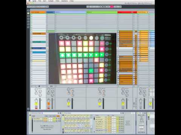Select the orange first track header
This screenshot has height=135, width=181.
[x=38, y=12]
